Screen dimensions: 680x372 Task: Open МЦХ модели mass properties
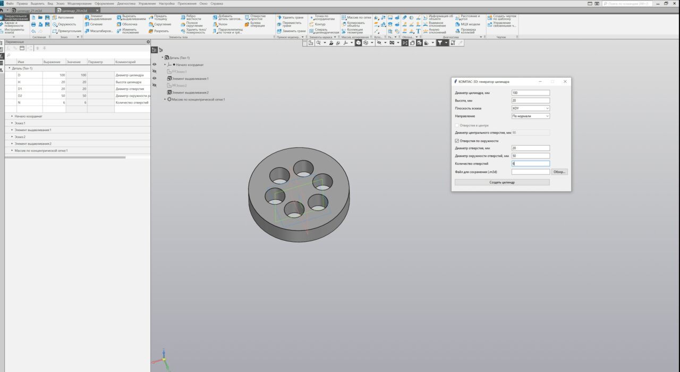(467, 24)
